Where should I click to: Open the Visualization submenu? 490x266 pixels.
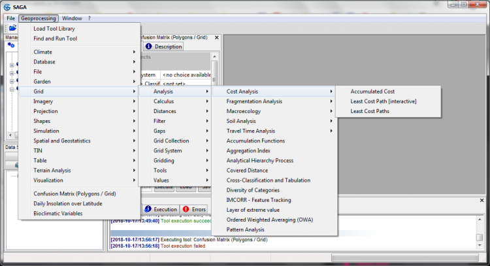tap(79, 180)
